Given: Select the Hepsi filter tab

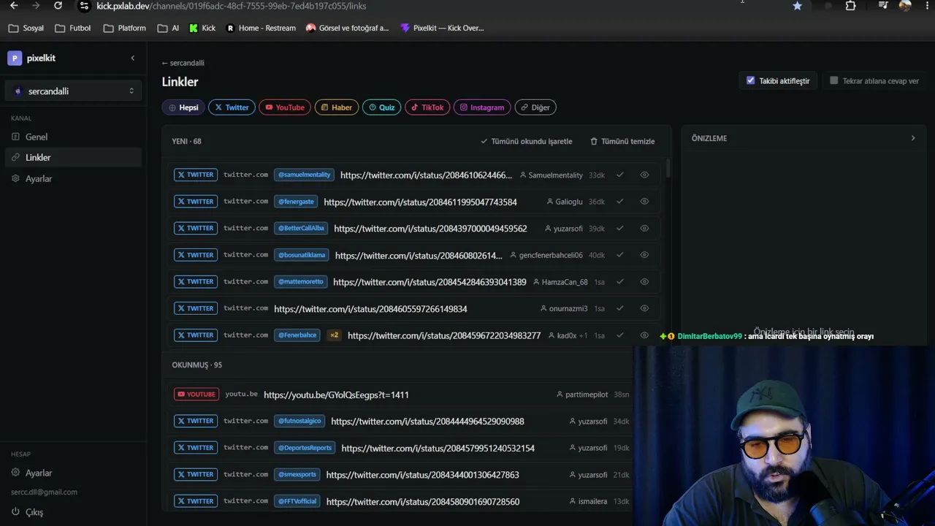Looking at the screenshot, I should point(183,107).
